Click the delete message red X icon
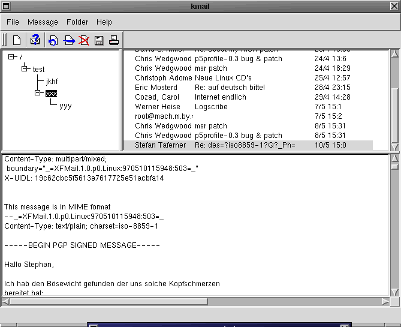This screenshot has width=401, height=327. point(84,40)
